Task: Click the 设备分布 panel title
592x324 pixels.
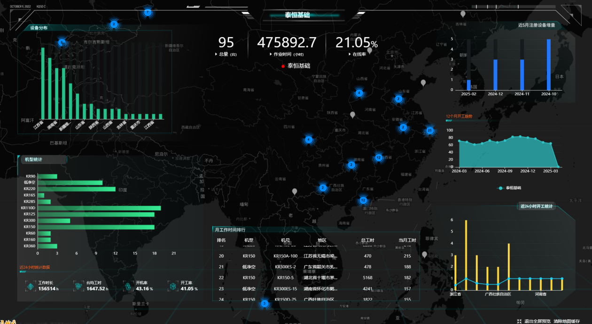Action: point(39,28)
